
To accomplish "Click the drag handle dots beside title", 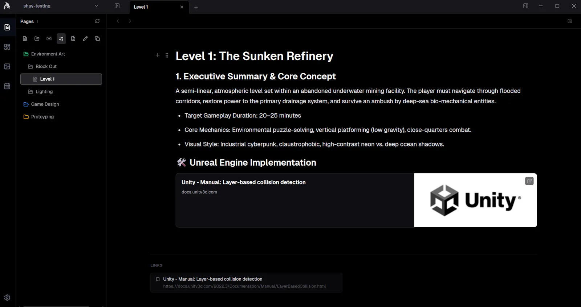I will [167, 55].
